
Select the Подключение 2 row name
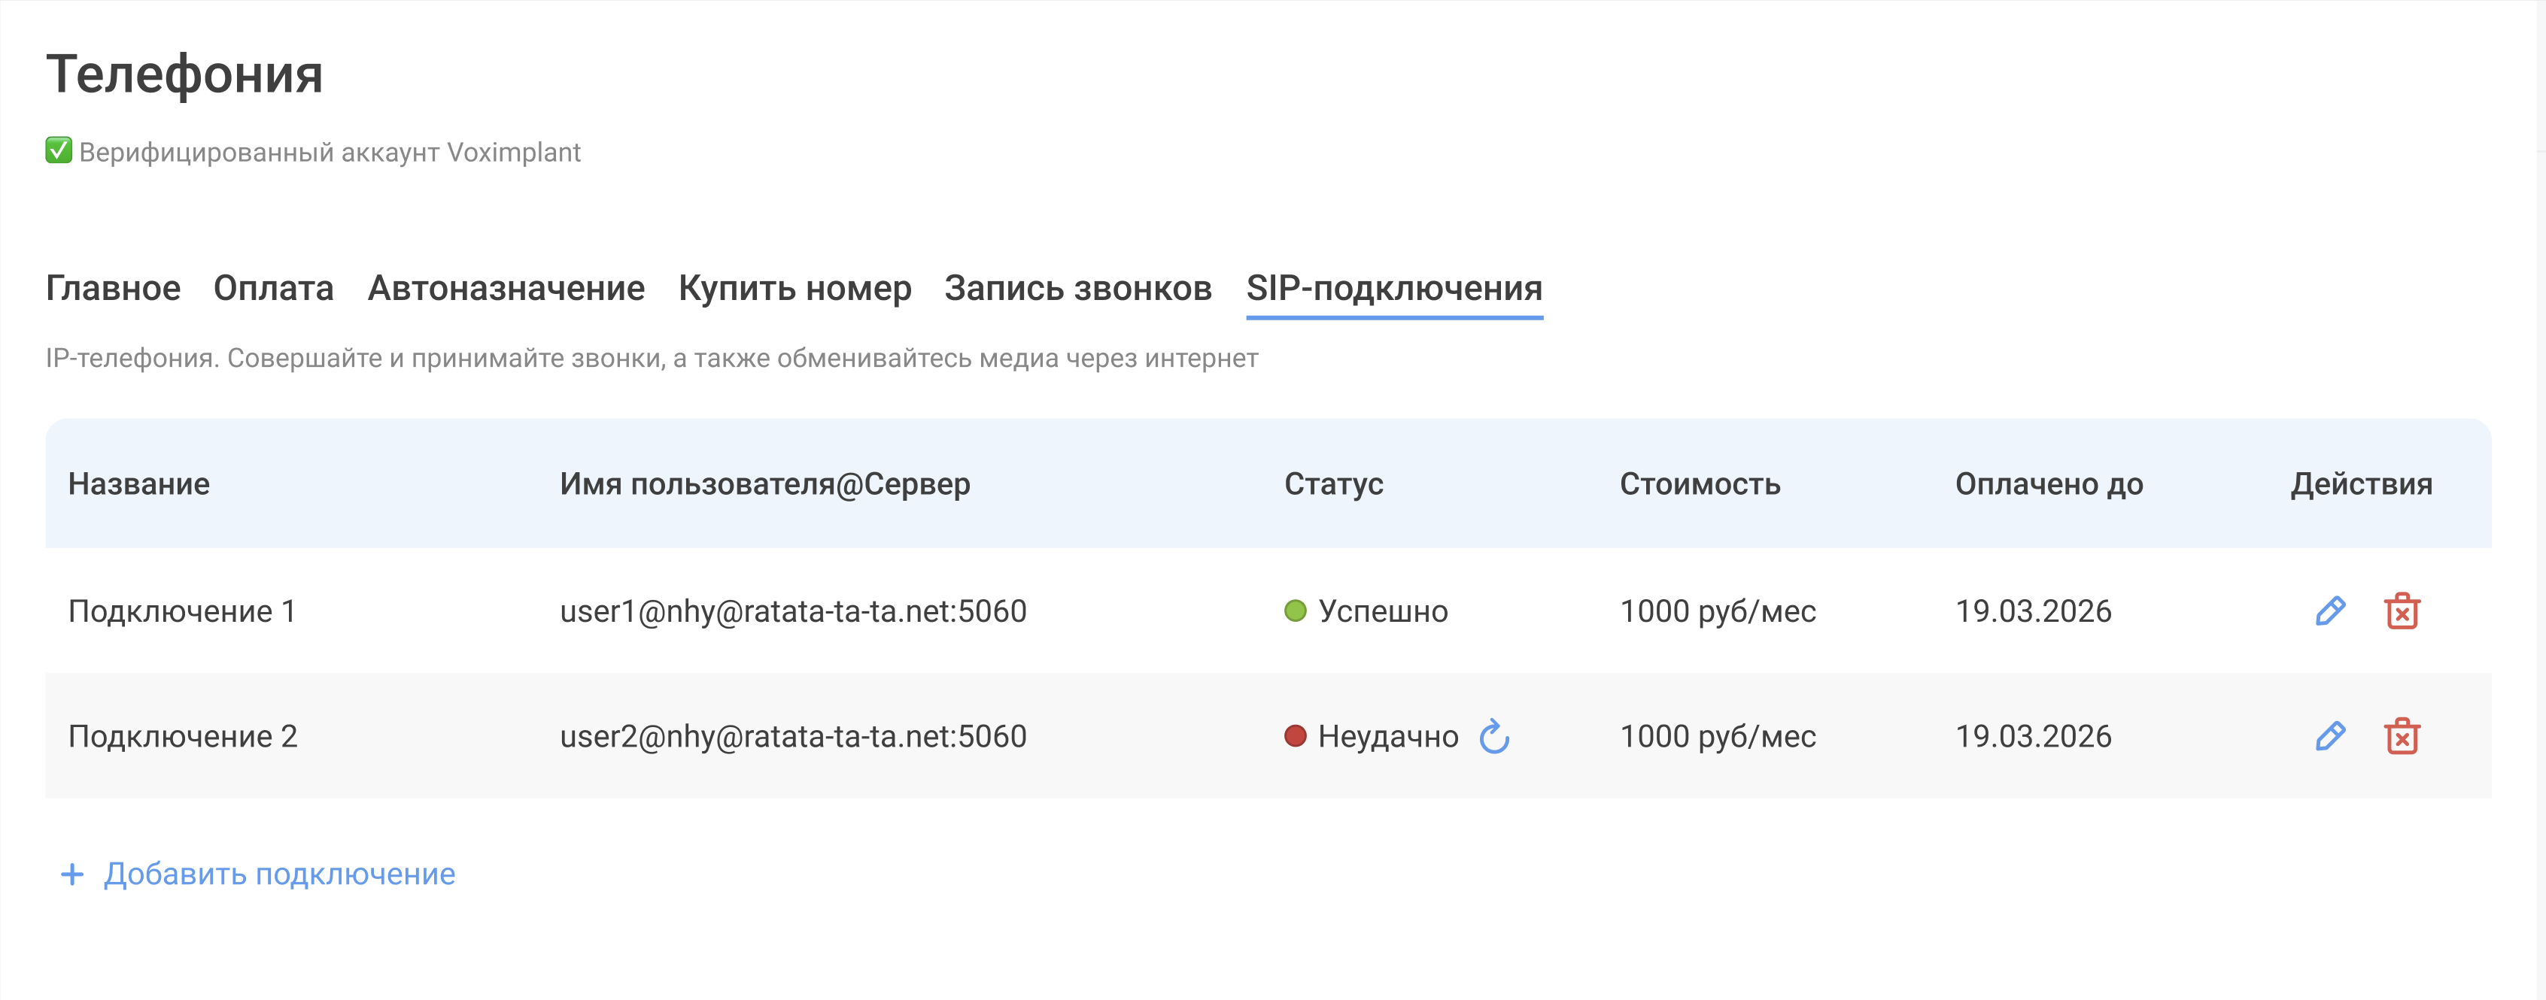click(x=183, y=735)
